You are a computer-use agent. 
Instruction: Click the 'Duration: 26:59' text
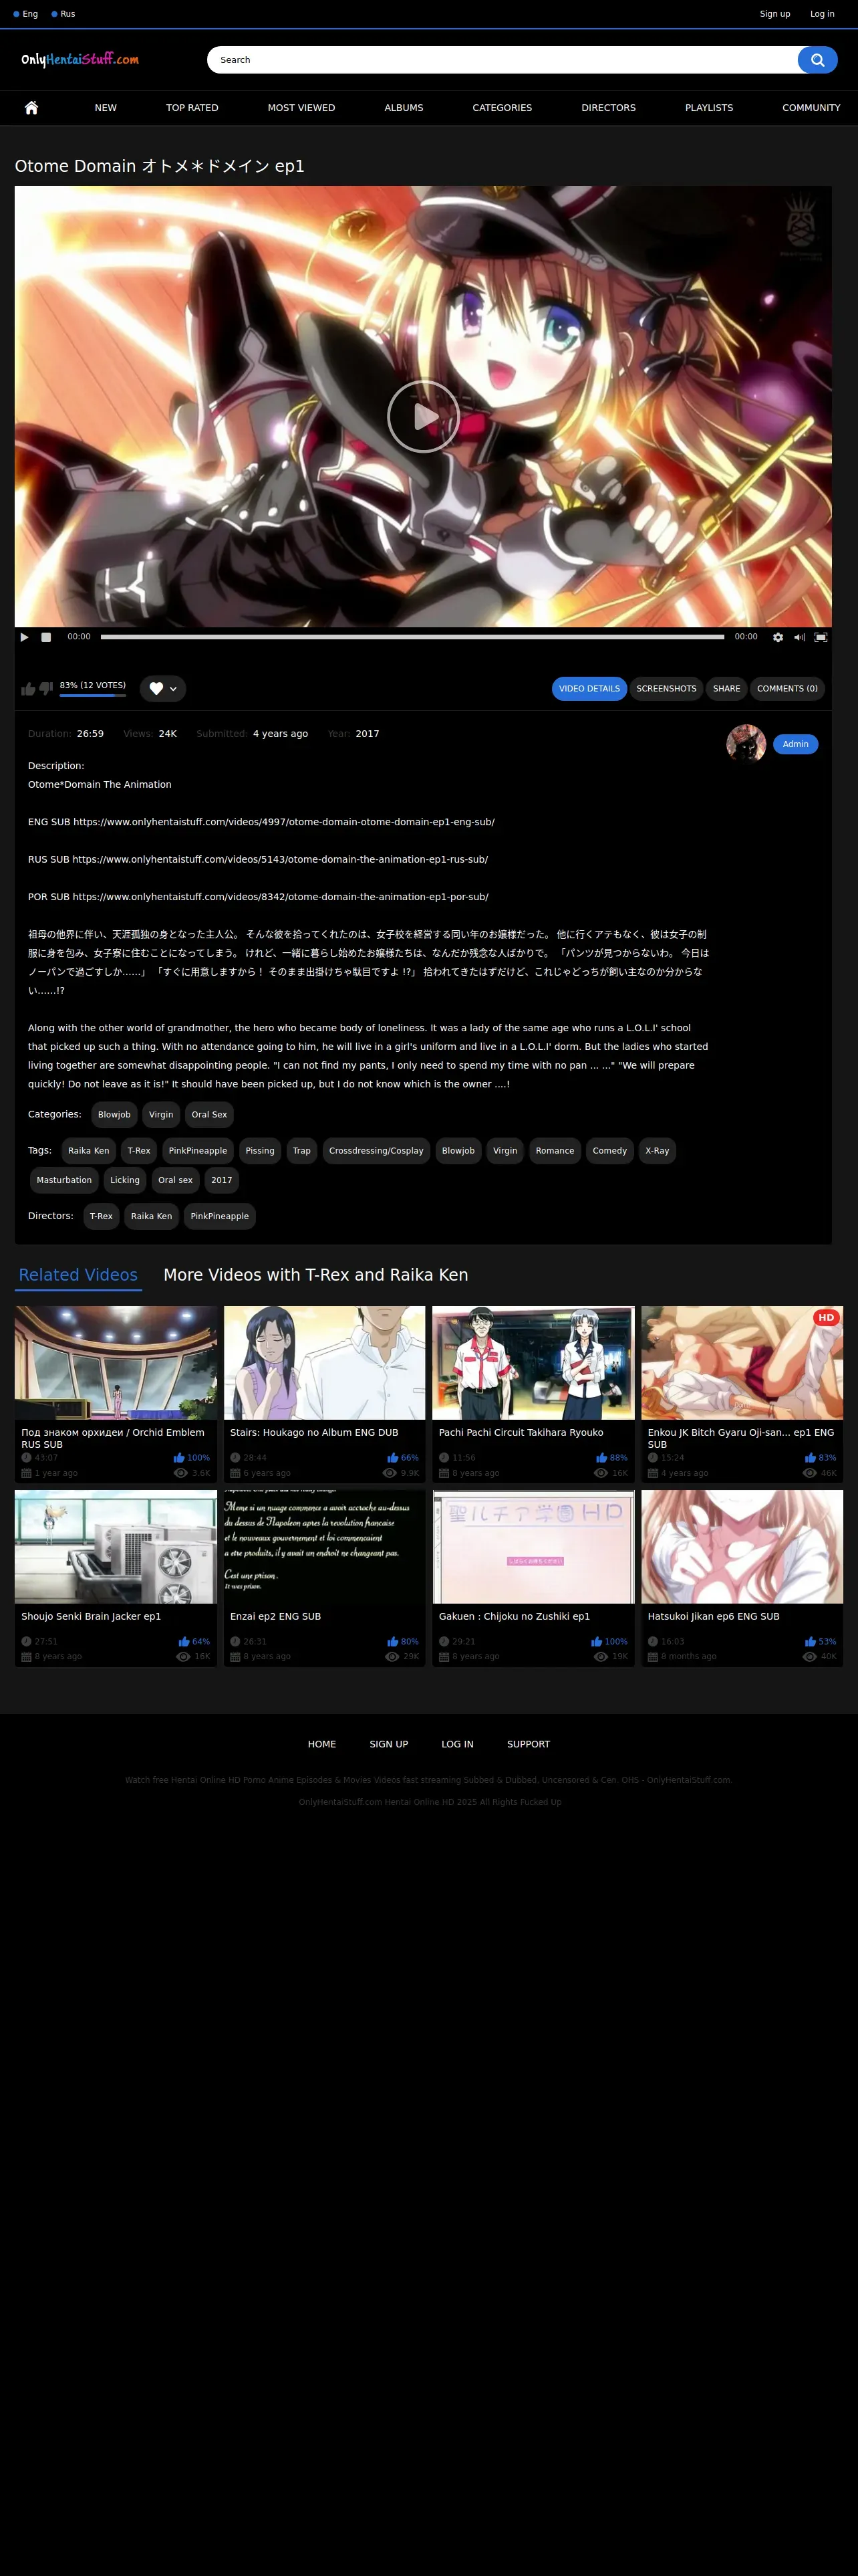pos(66,734)
